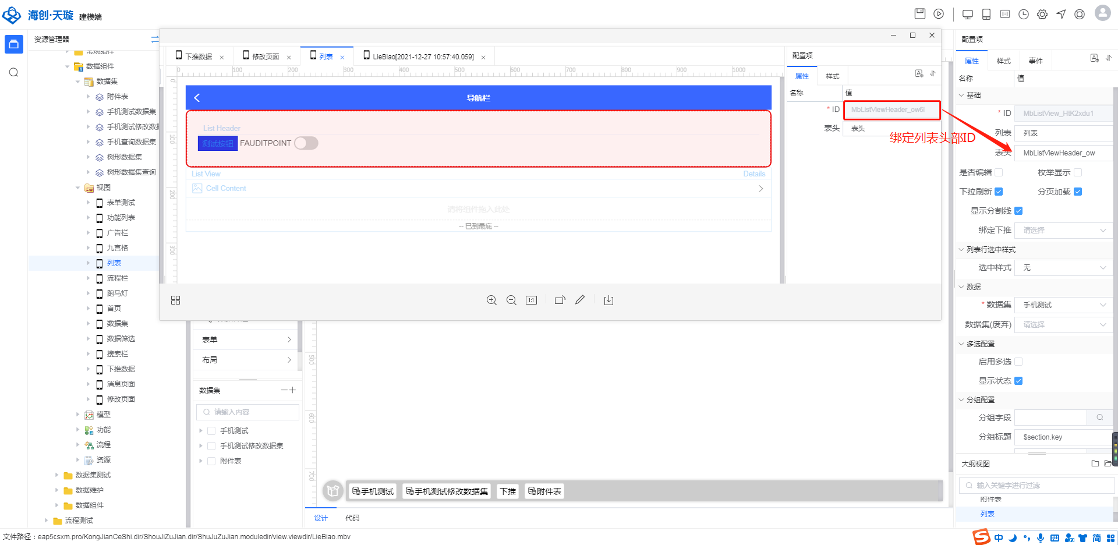This screenshot has width=1118, height=545.
Task: Click the 测试按钮 button in list header
Action: pos(218,143)
